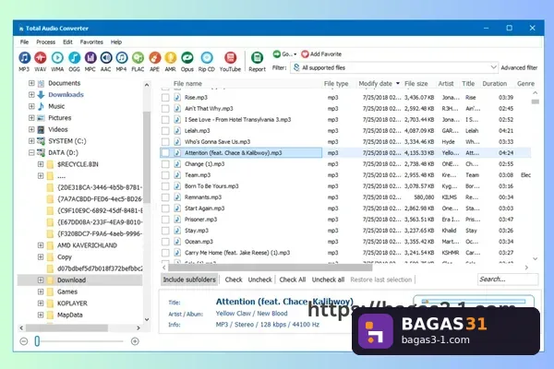Click the Go green arrow icon

click(277, 54)
